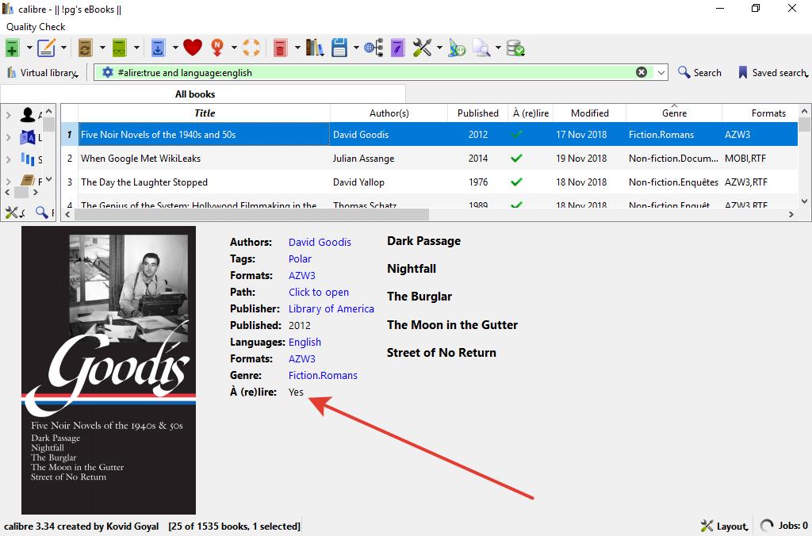Open the Save to disk dropdown arrow
Screen dimensions: 812x536
[x=356, y=48]
